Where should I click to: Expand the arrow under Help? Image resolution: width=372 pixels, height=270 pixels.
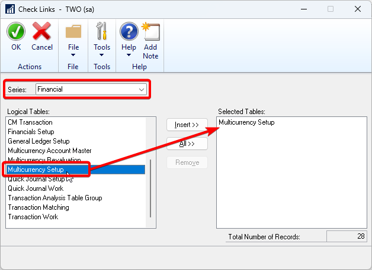pos(129,56)
